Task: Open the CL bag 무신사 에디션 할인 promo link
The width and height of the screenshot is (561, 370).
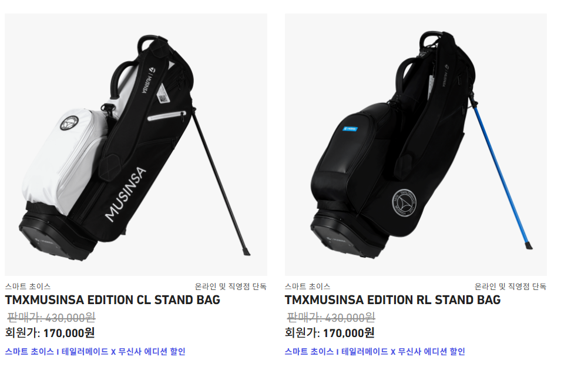Action: [95, 351]
